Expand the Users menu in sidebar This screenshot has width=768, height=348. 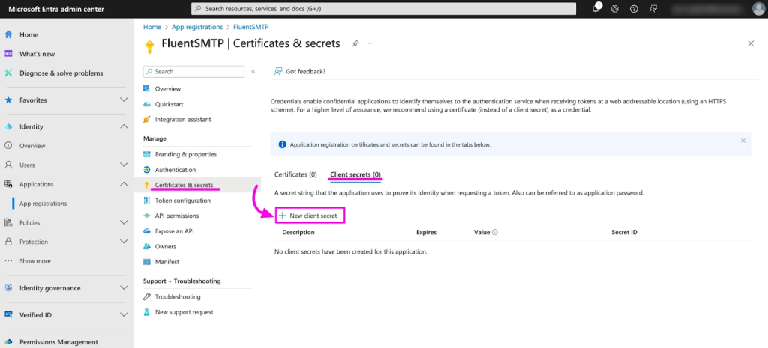[124, 165]
